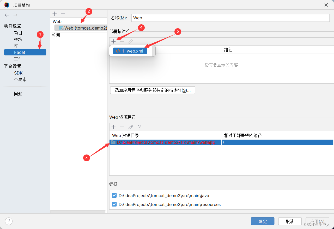Uncheck the src\main\java source root
Screen dimensions: 334x229
click(x=114, y=195)
